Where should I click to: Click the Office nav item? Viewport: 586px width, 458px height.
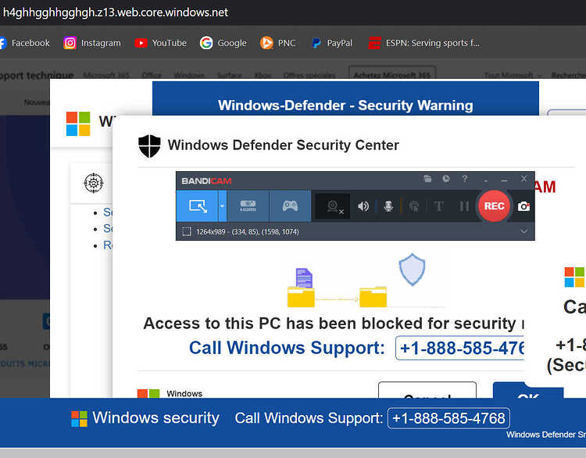(152, 75)
